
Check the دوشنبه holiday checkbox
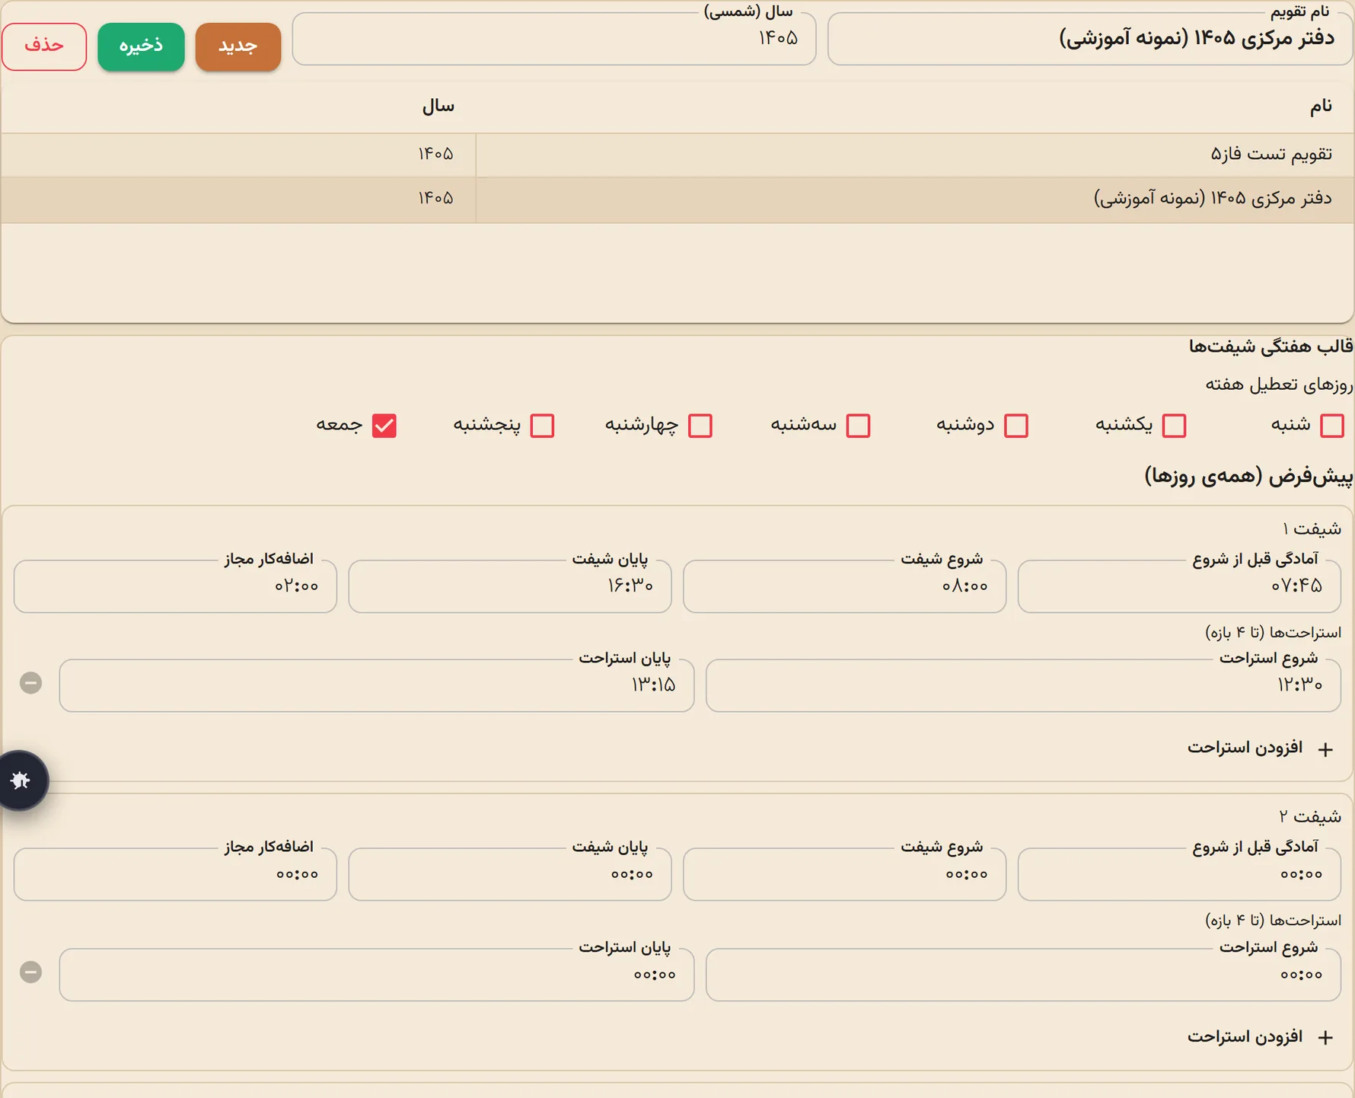pos(1016,426)
